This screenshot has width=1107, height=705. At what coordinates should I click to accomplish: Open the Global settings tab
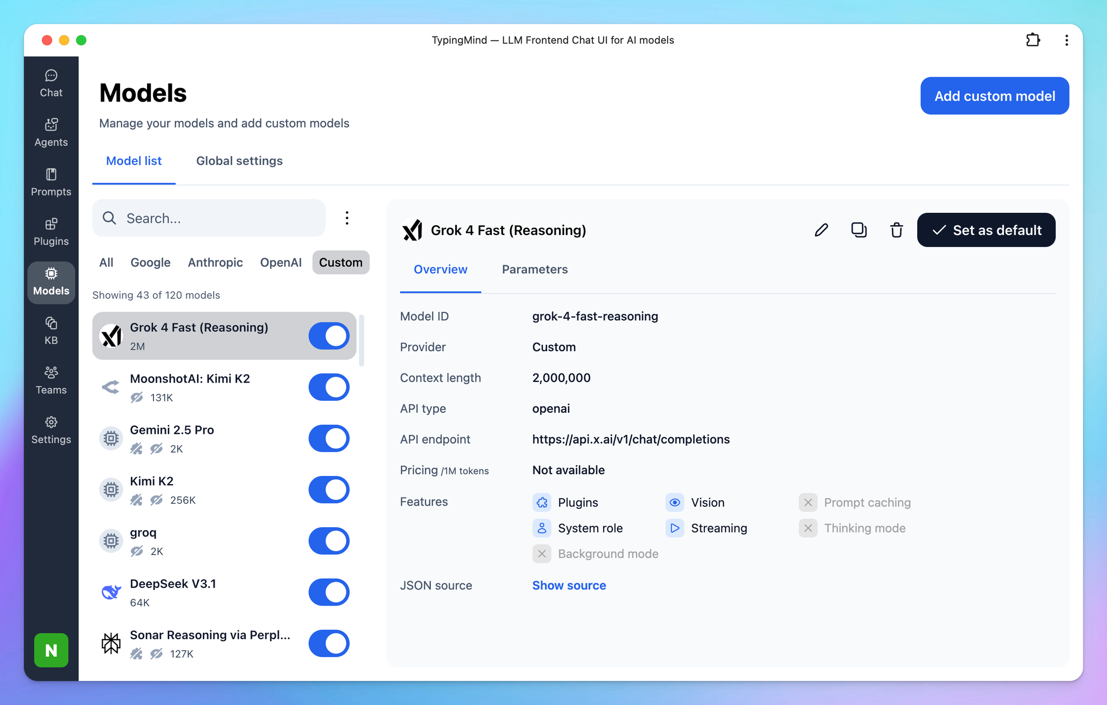pyautogui.click(x=239, y=160)
